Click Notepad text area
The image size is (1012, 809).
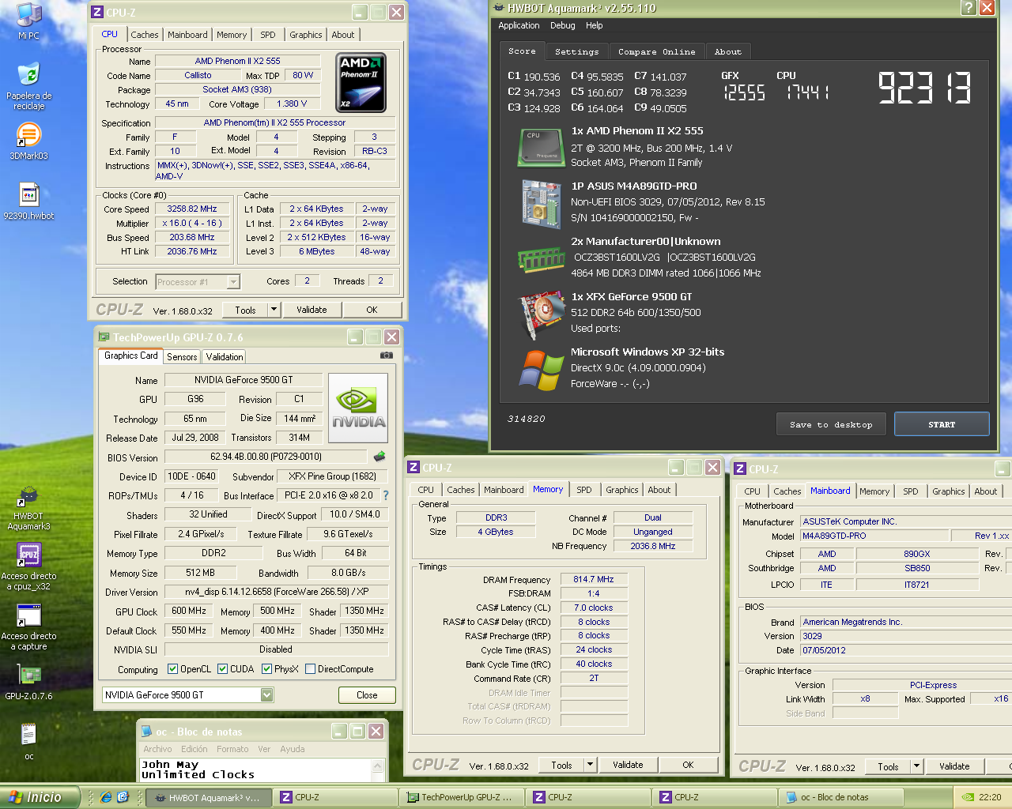click(x=255, y=769)
